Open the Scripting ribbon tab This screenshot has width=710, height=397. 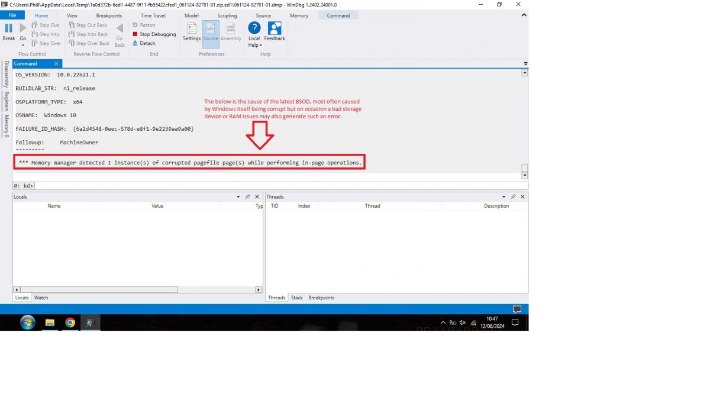tap(227, 15)
